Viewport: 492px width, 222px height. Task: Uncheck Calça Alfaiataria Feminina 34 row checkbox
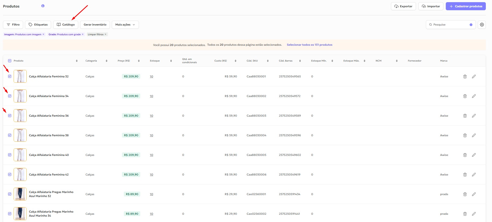click(x=10, y=96)
